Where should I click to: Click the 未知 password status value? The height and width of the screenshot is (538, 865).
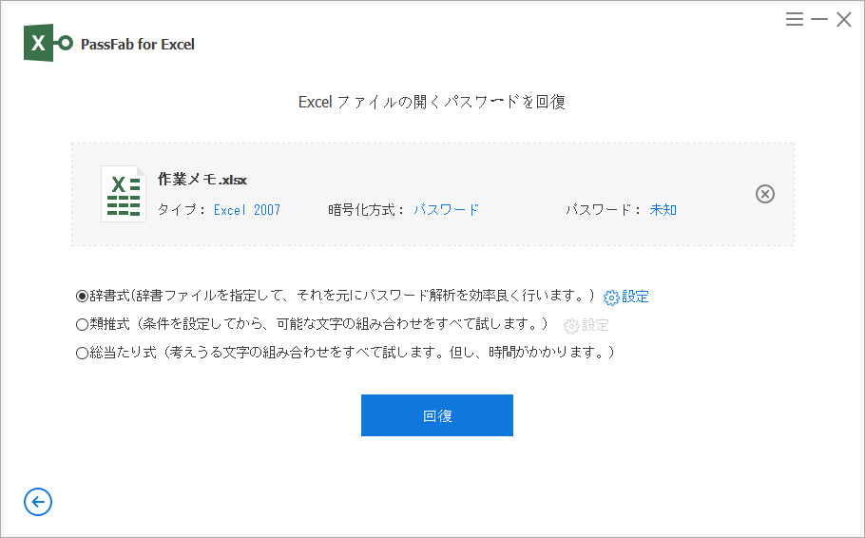[x=663, y=210]
